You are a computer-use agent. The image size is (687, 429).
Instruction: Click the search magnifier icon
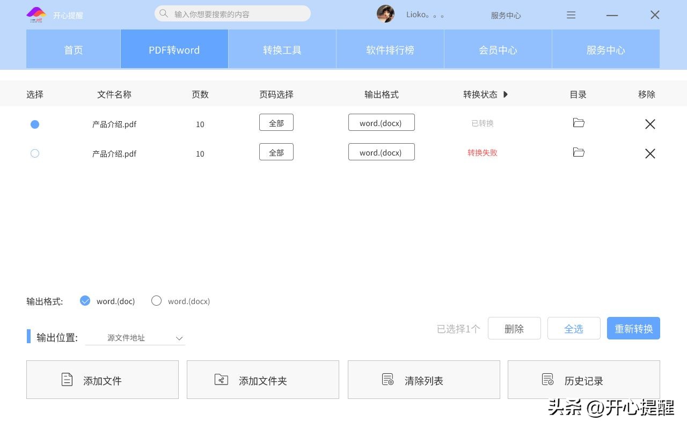tap(164, 13)
